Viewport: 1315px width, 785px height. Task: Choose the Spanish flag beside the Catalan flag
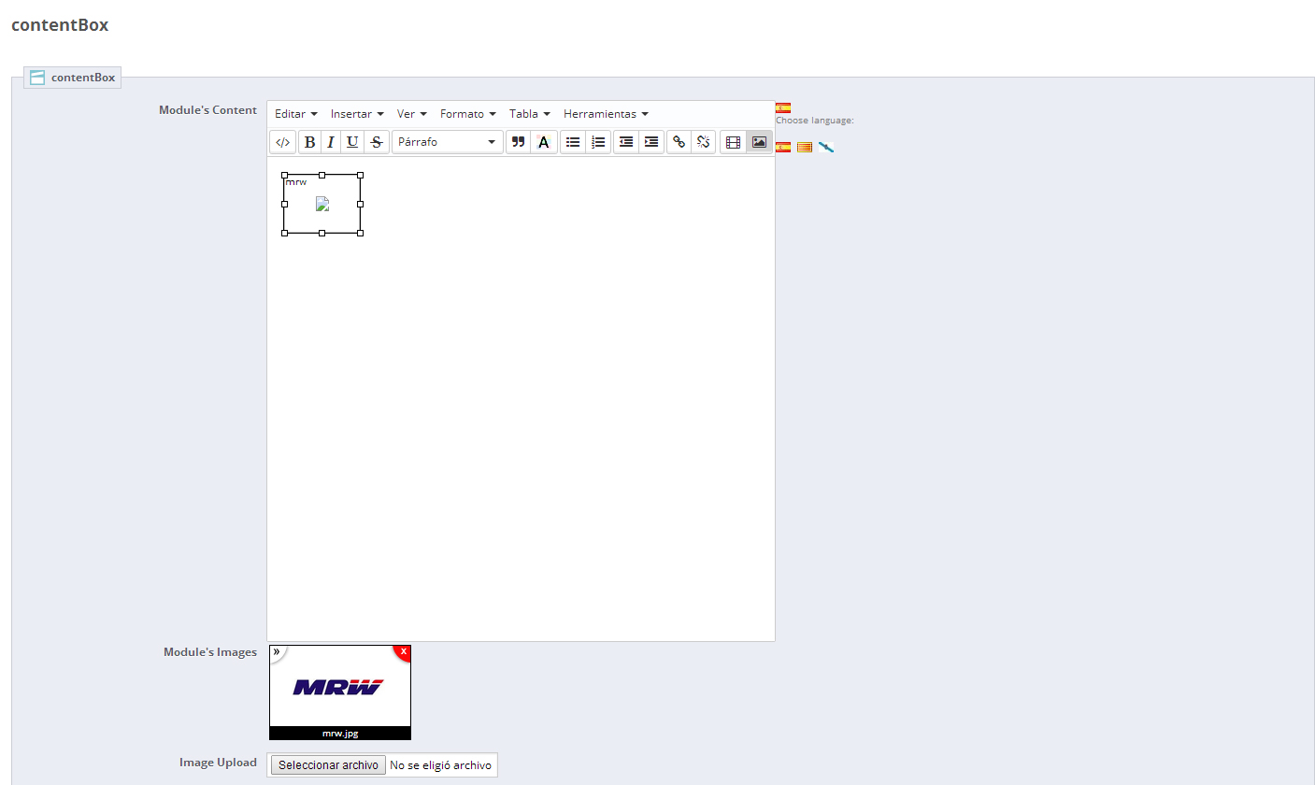point(783,147)
